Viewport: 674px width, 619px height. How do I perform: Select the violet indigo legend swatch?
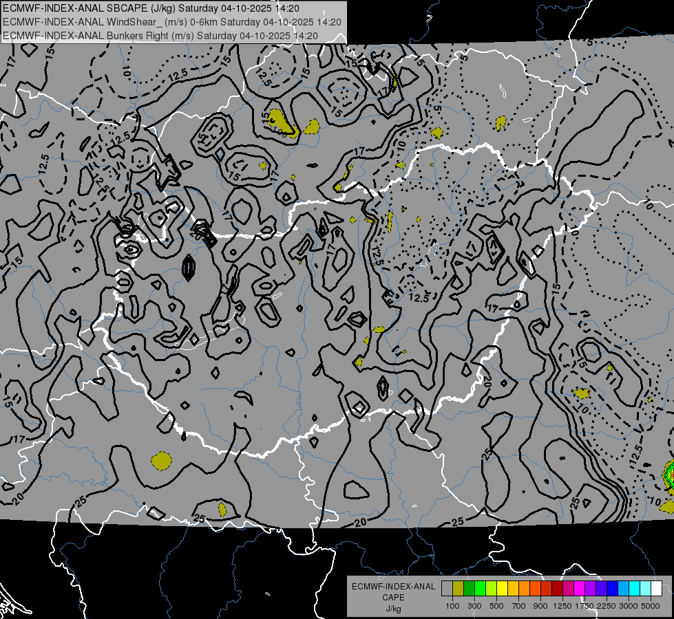point(601,588)
